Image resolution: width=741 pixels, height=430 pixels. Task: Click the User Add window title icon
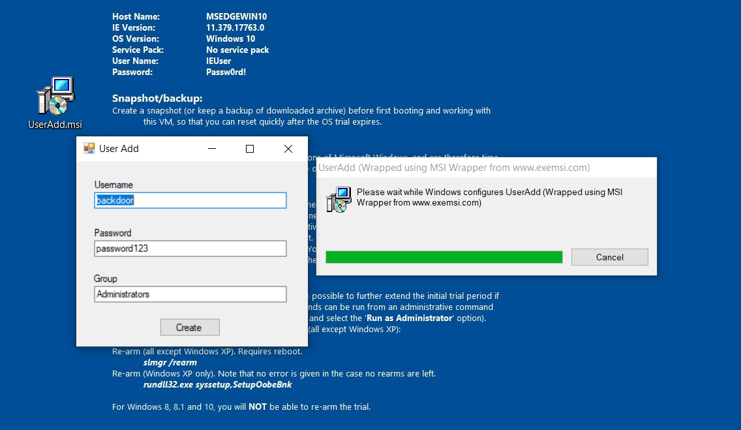coord(89,148)
